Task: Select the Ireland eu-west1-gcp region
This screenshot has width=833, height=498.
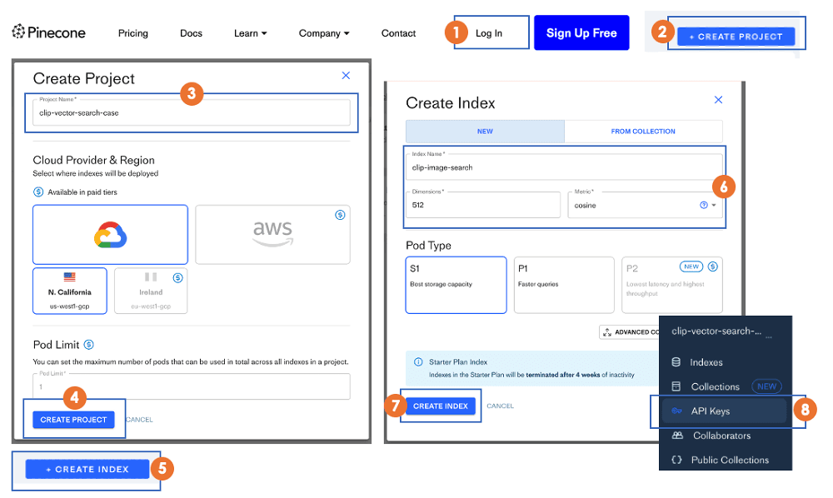Action: pos(152,291)
